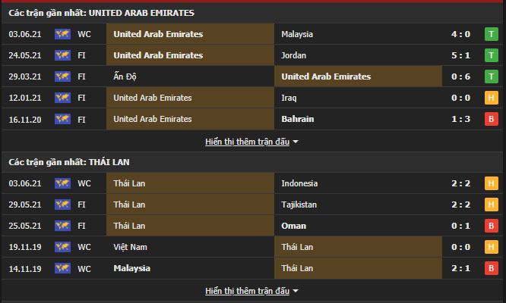Viewport: 506px width, 303px height.
Task: Open the United Arab Emirates vs Malaysia match
Action: click(x=157, y=34)
